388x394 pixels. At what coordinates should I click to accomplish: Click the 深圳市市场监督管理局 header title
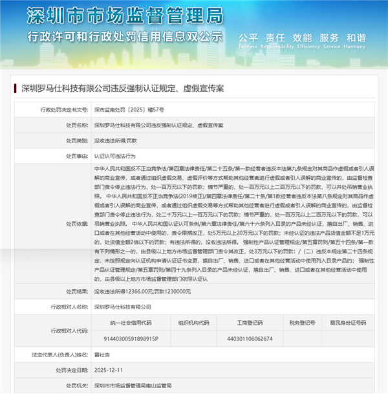coord(126,14)
